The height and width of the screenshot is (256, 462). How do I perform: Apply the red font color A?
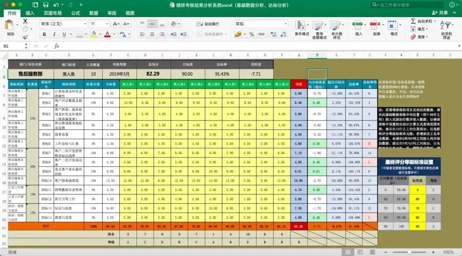107,35
